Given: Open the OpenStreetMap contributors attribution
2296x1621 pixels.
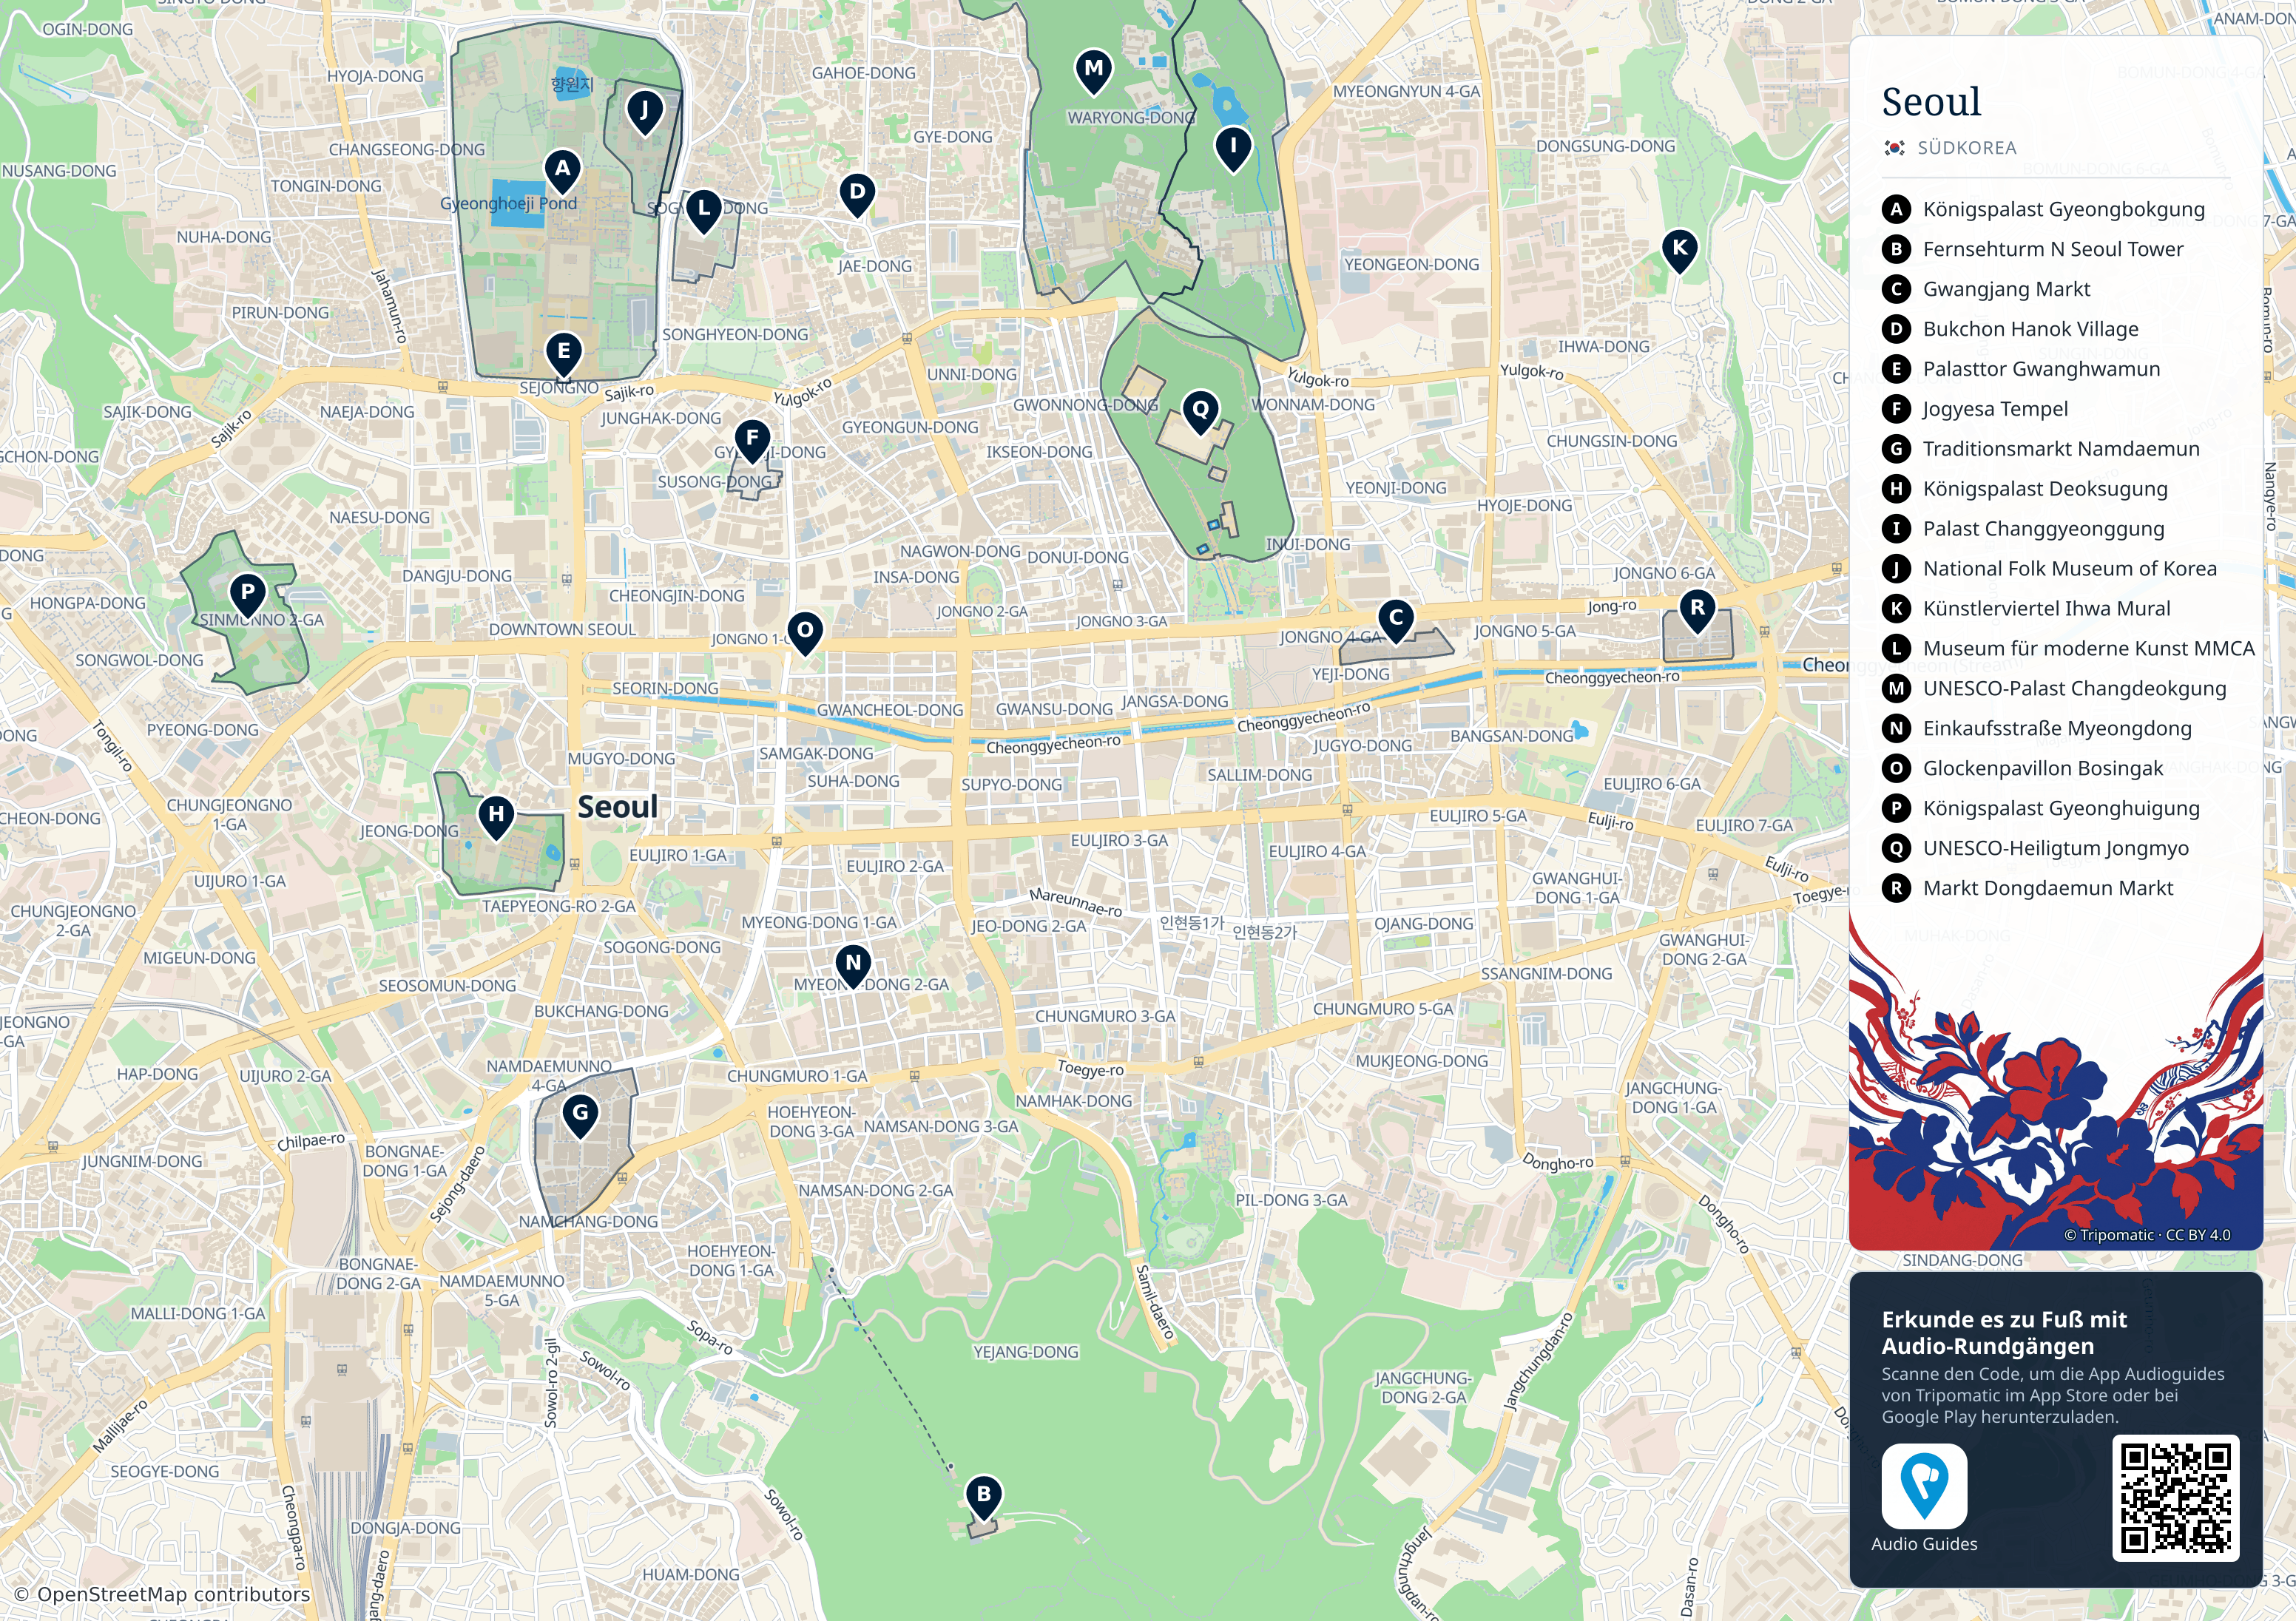Looking at the screenshot, I should [x=162, y=1594].
